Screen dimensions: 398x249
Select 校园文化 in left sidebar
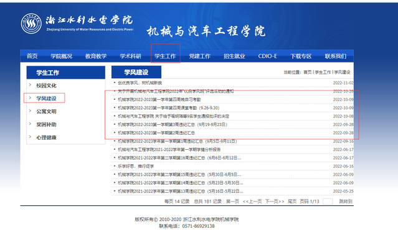point(46,85)
